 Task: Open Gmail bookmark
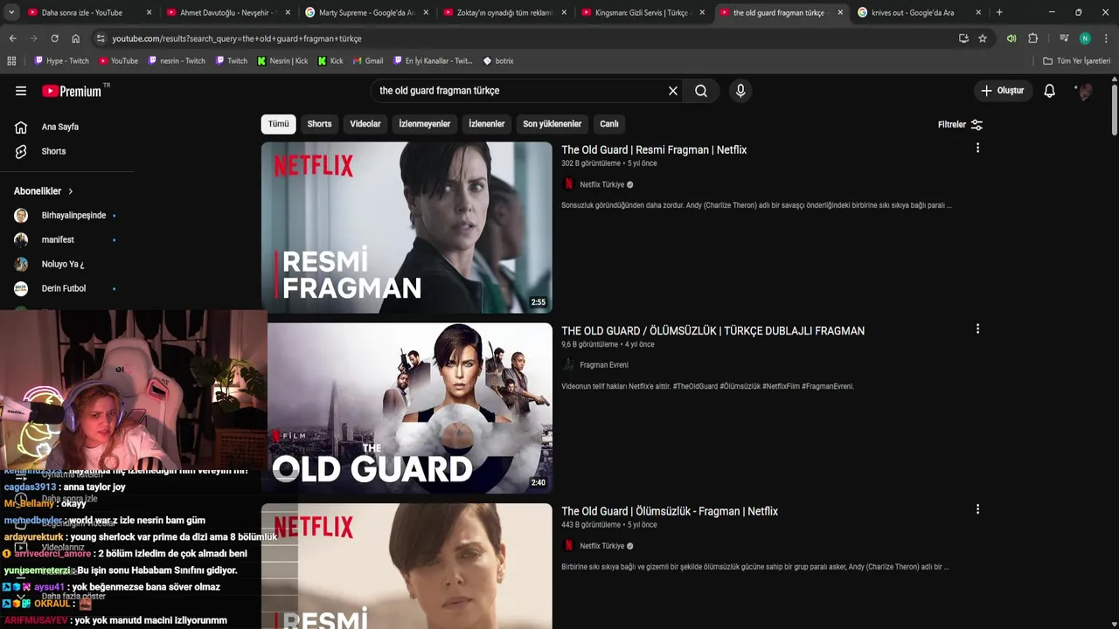368,61
